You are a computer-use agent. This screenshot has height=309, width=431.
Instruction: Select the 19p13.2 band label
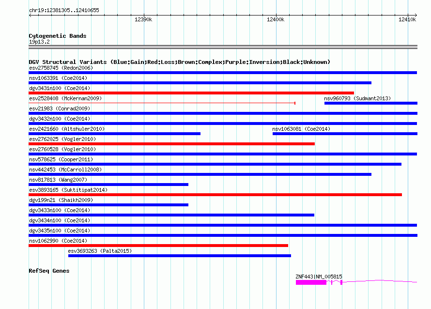click(x=39, y=42)
